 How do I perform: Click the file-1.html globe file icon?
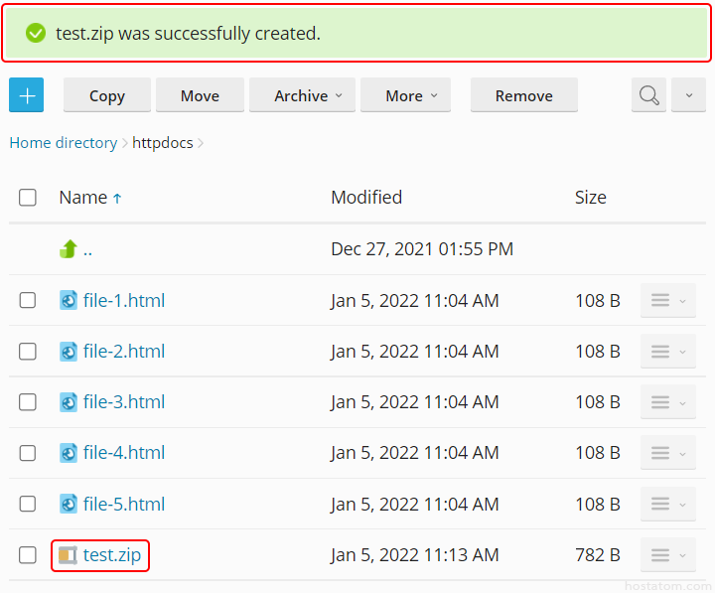[68, 300]
